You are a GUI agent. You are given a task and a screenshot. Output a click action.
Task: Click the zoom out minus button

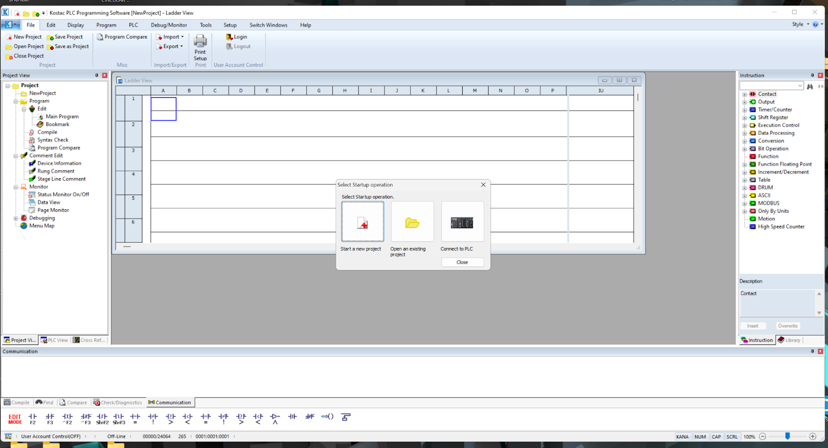coord(763,437)
